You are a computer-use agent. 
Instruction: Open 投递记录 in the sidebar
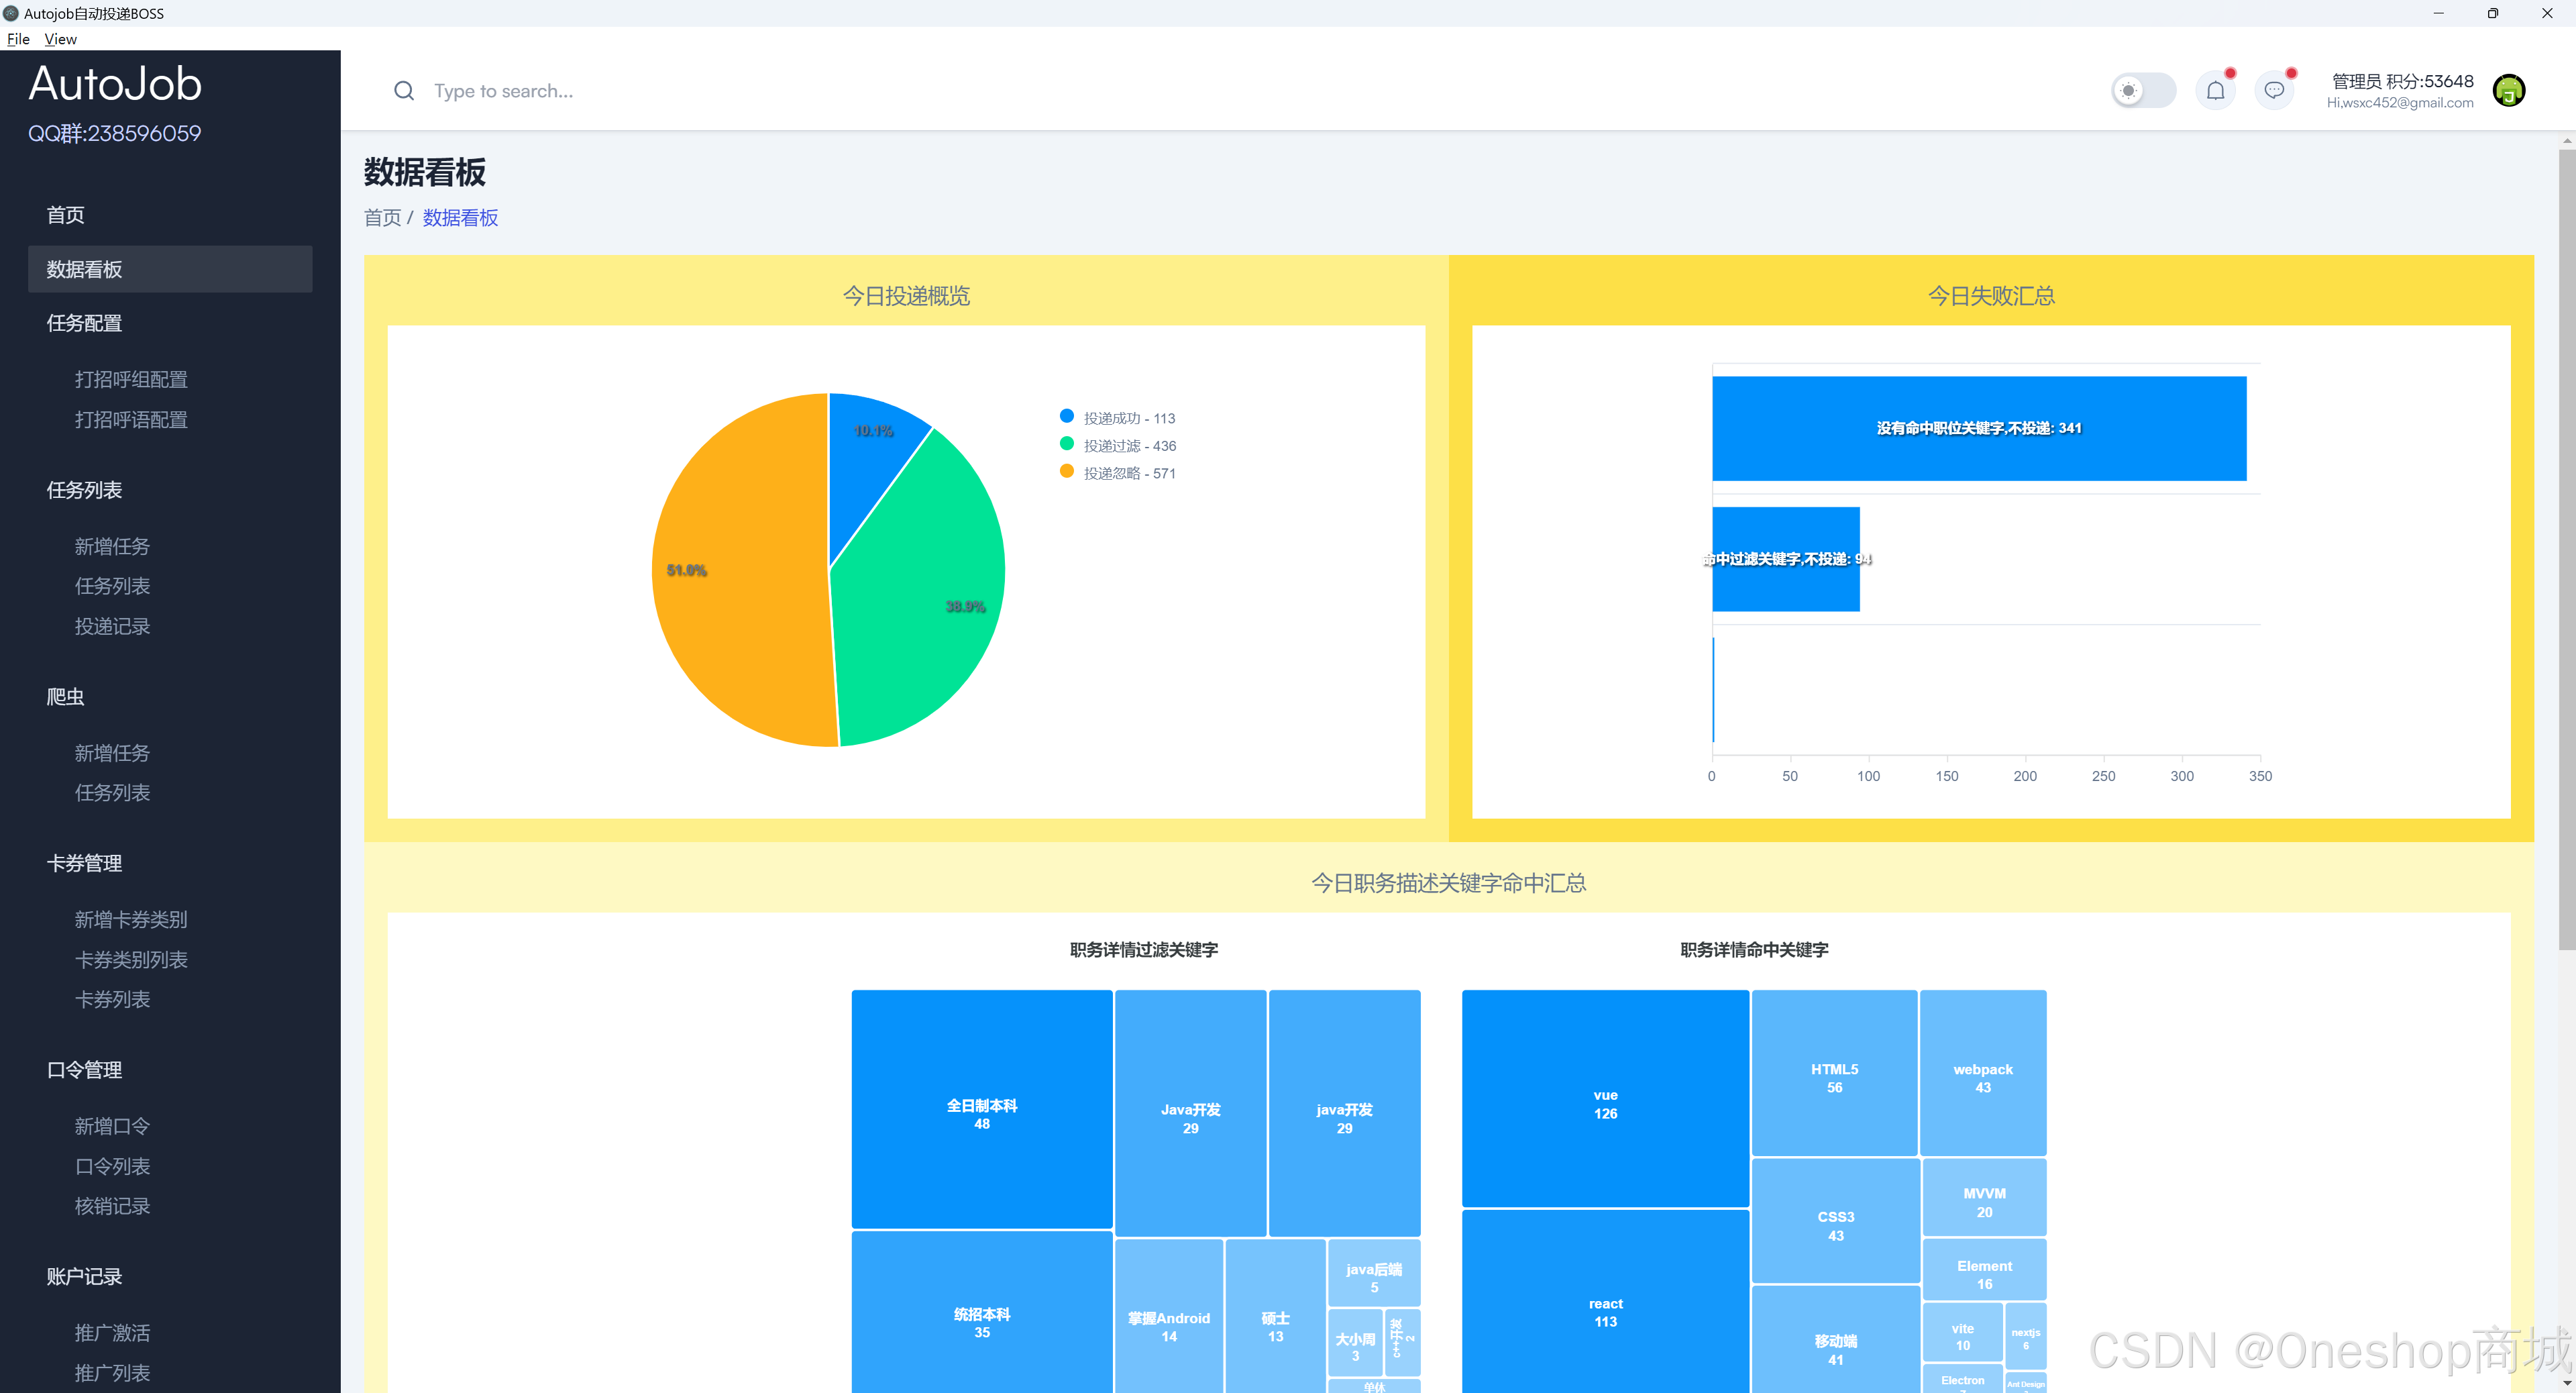tap(112, 626)
